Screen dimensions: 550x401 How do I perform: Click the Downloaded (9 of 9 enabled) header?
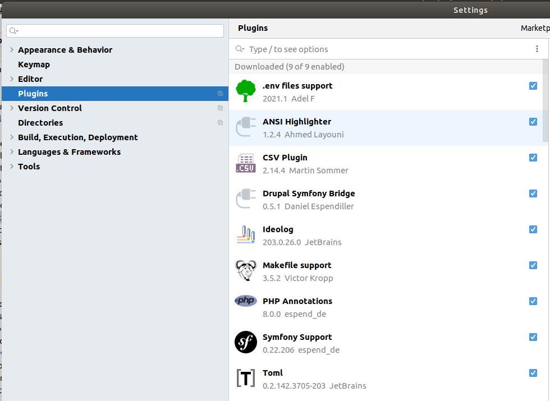pos(290,67)
